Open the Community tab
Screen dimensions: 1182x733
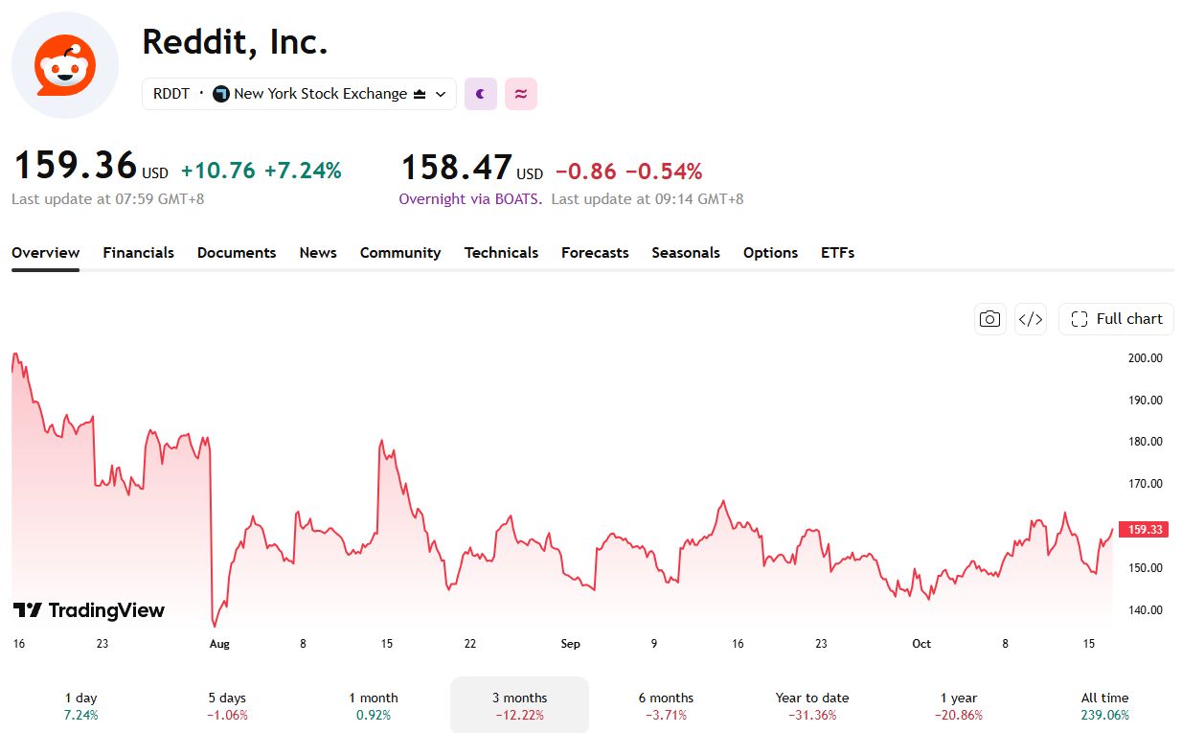tap(400, 253)
